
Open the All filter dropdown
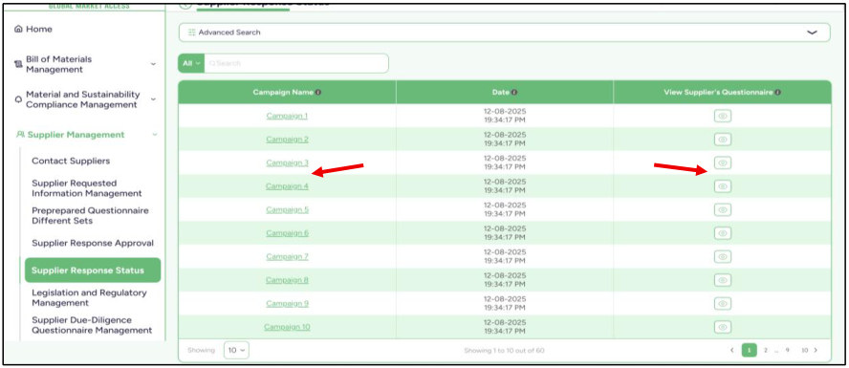point(191,63)
